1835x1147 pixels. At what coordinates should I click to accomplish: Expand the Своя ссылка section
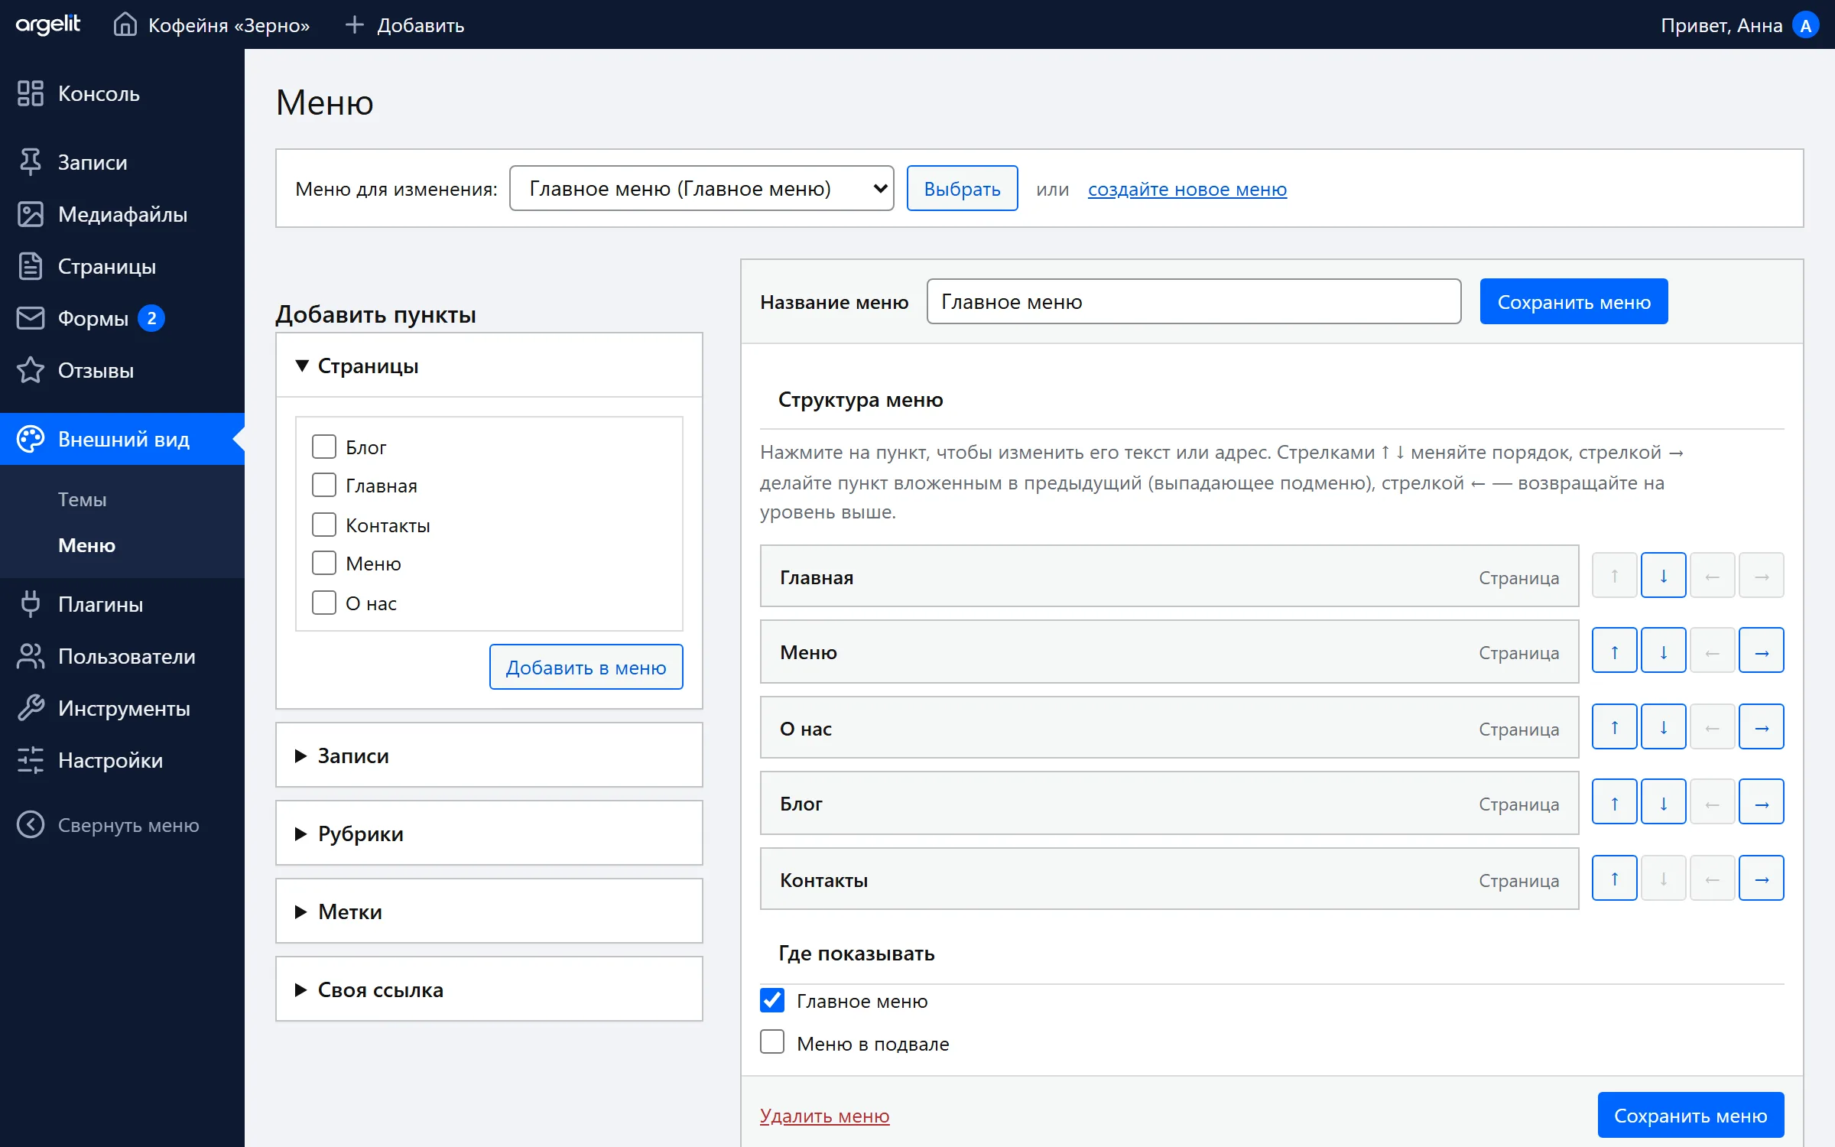(489, 989)
